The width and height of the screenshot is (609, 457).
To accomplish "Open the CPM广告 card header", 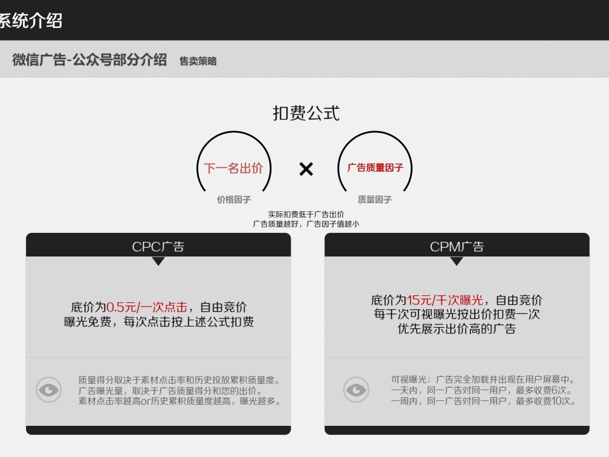I will click(x=456, y=246).
